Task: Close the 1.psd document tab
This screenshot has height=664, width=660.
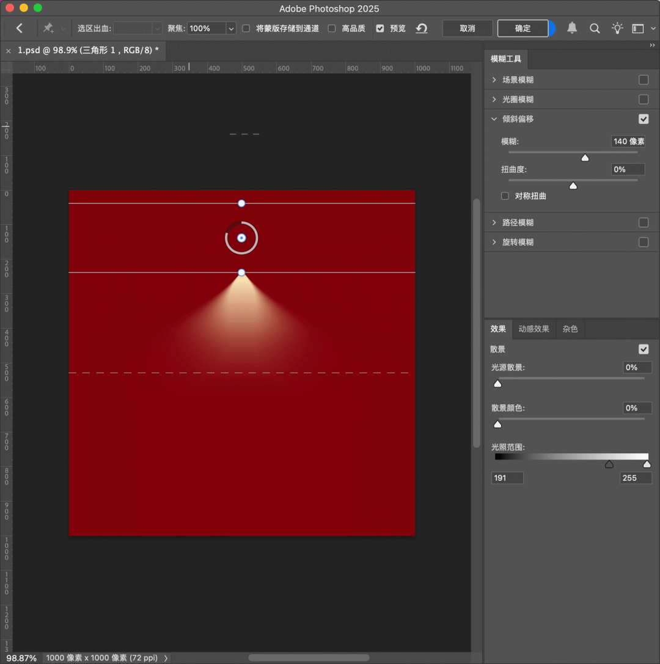Action: (x=9, y=51)
